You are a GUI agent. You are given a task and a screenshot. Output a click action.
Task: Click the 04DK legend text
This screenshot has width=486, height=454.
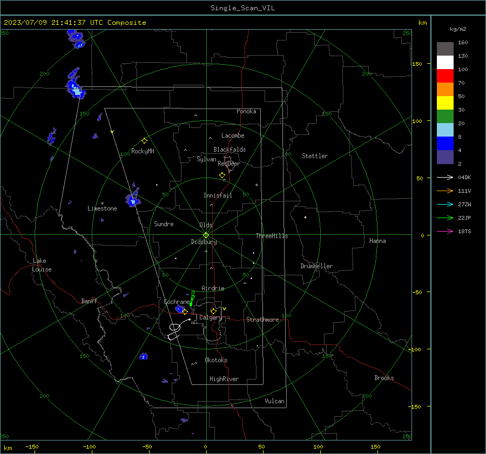464,177
